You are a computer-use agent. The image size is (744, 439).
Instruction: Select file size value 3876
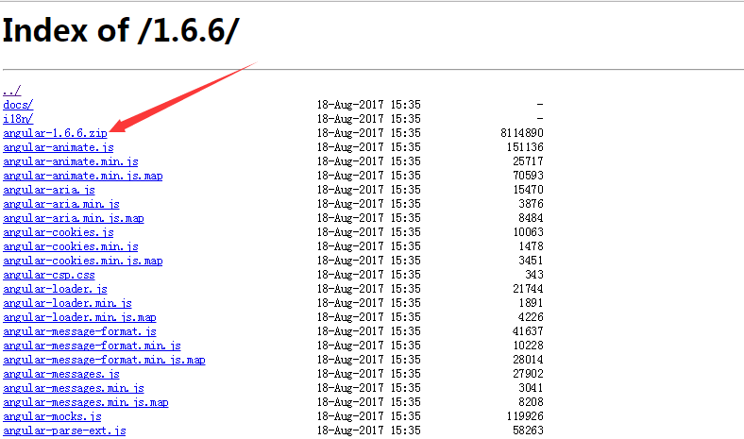[531, 204]
